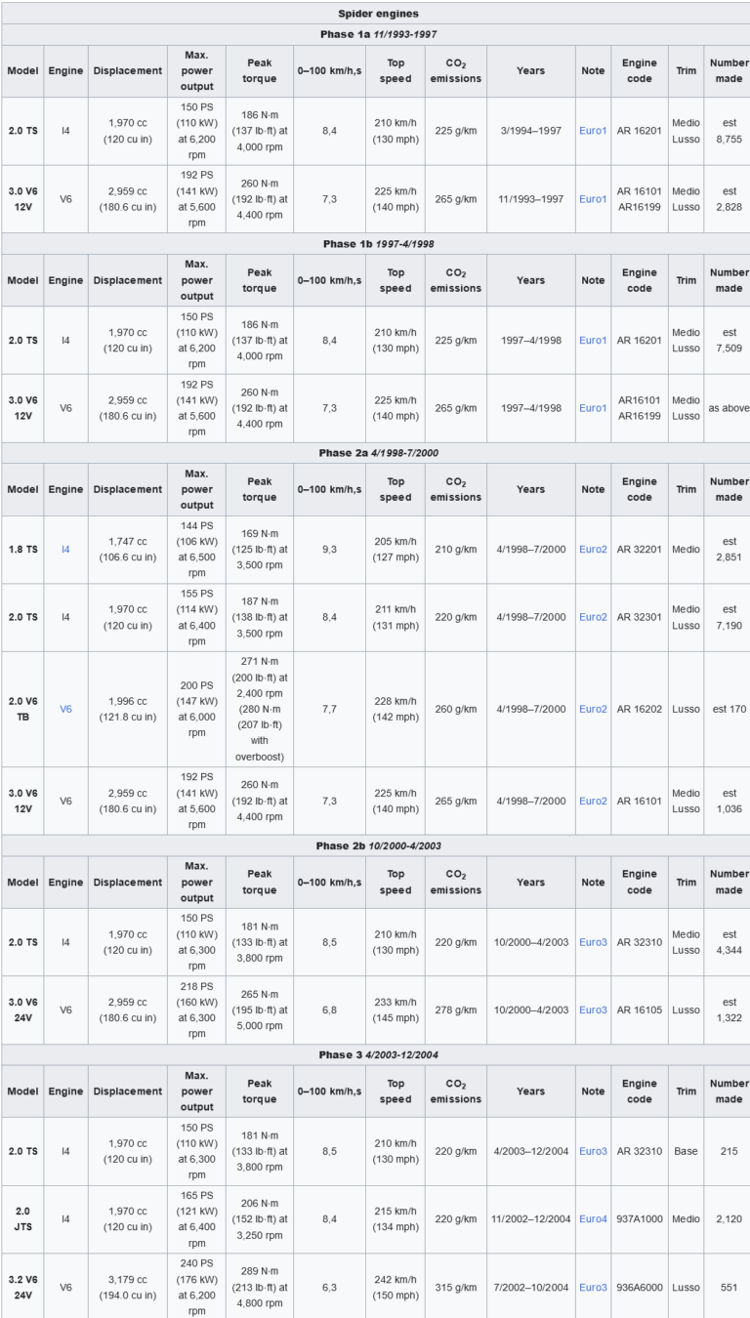750x1318 pixels.
Task: Select the '2.0 JTS' model cell
Action: pos(21,1218)
